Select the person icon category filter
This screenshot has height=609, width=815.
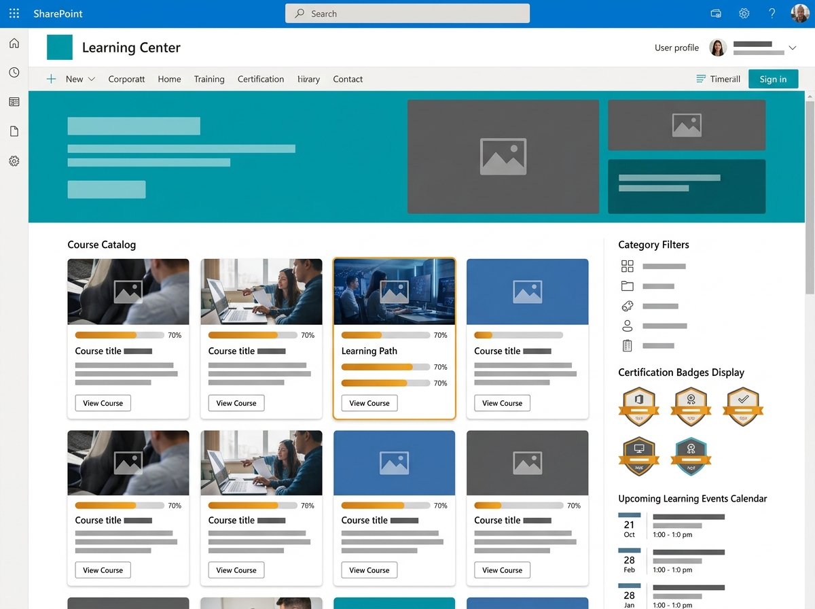point(628,326)
